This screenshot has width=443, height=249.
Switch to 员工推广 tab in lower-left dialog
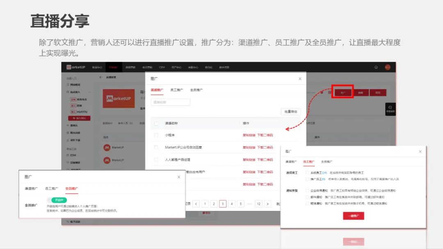pyautogui.click(x=51, y=189)
